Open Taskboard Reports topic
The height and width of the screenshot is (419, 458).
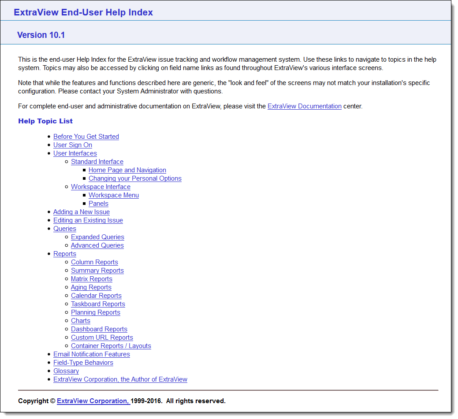pyautogui.click(x=98, y=304)
